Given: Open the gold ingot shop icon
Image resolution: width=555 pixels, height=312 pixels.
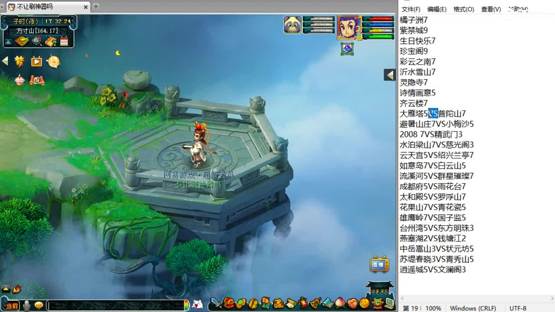Looking at the screenshot, I should point(22,41).
